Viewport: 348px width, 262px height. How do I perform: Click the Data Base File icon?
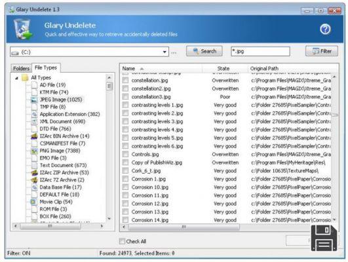click(x=34, y=187)
